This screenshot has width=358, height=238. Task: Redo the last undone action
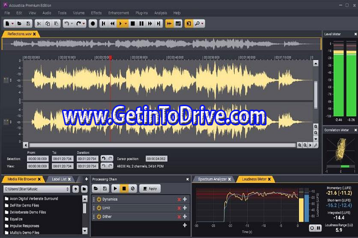pyautogui.click(x=79, y=23)
